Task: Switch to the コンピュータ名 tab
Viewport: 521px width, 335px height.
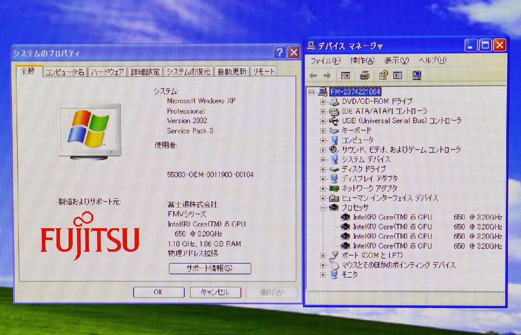Action: point(66,72)
